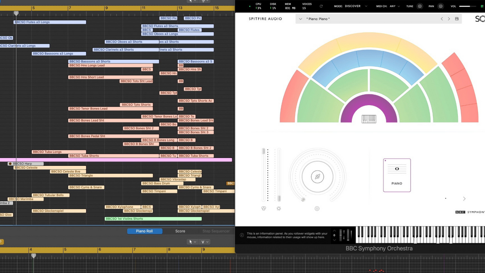Open the Mode Discover dropdown
Viewport: 485px width, 273px height.
(x=356, y=6)
